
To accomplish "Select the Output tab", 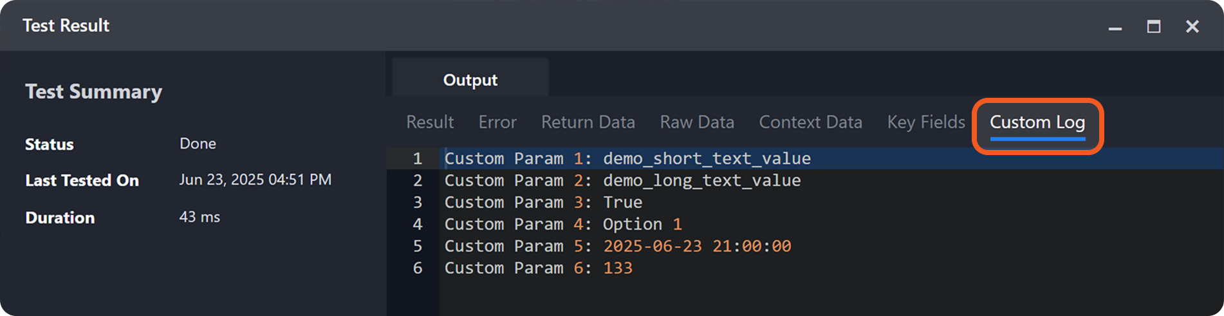I will [470, 80].
